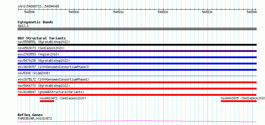
Task: Open the nsv5308 (Kidd2008) variant label
Action: [x=34, y=73]
